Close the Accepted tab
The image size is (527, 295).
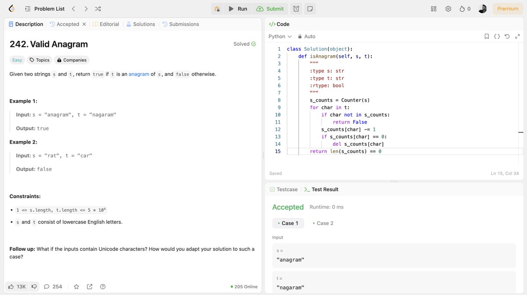pos(84,24)
